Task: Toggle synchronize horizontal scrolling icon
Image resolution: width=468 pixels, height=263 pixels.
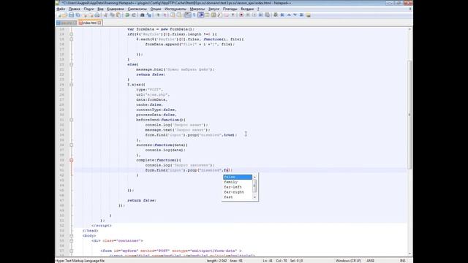Action: [179, 15]
